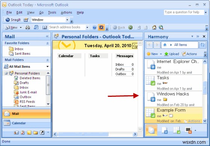Click the Contacts icon in navigation strip
The height and width of the screenshot is (146, 210).
[x=16, y=132]
